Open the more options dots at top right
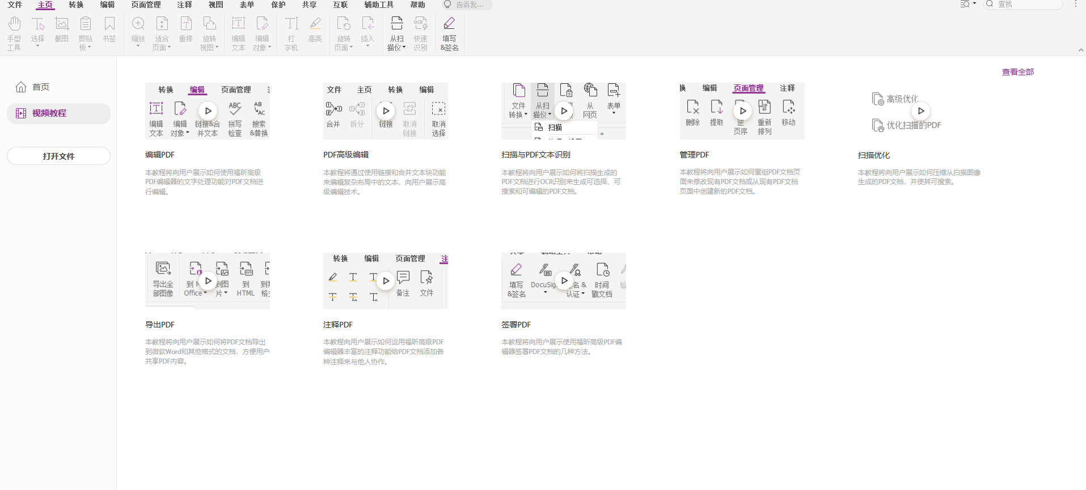 pos(1076,4)
